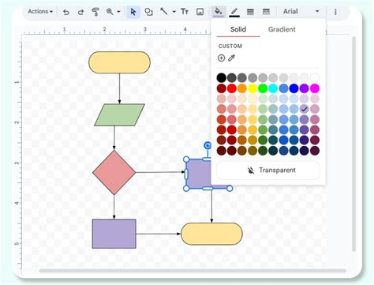Click the vertical scrollbar on the right
The height and width of the screenshot is (285, 374).
click(x=353, y=144)
